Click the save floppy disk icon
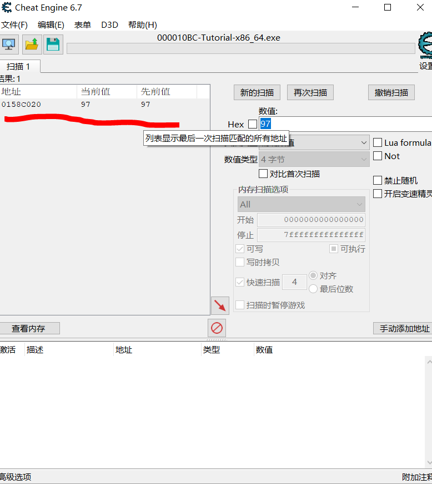 pos(53,45)
